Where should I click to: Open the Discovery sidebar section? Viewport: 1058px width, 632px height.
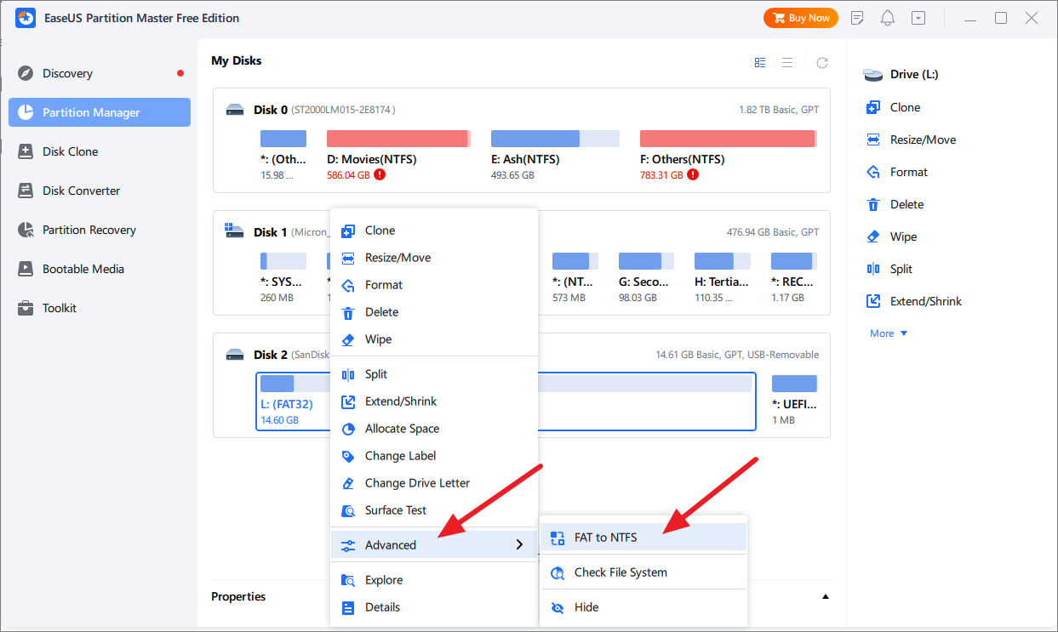click(x=100, y=73)
